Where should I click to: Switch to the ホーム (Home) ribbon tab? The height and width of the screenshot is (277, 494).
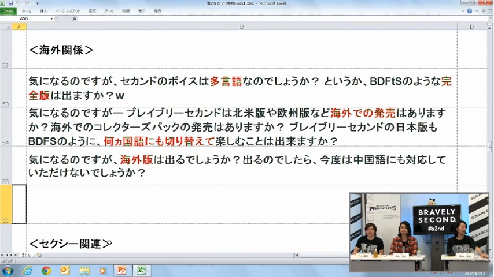27,11
